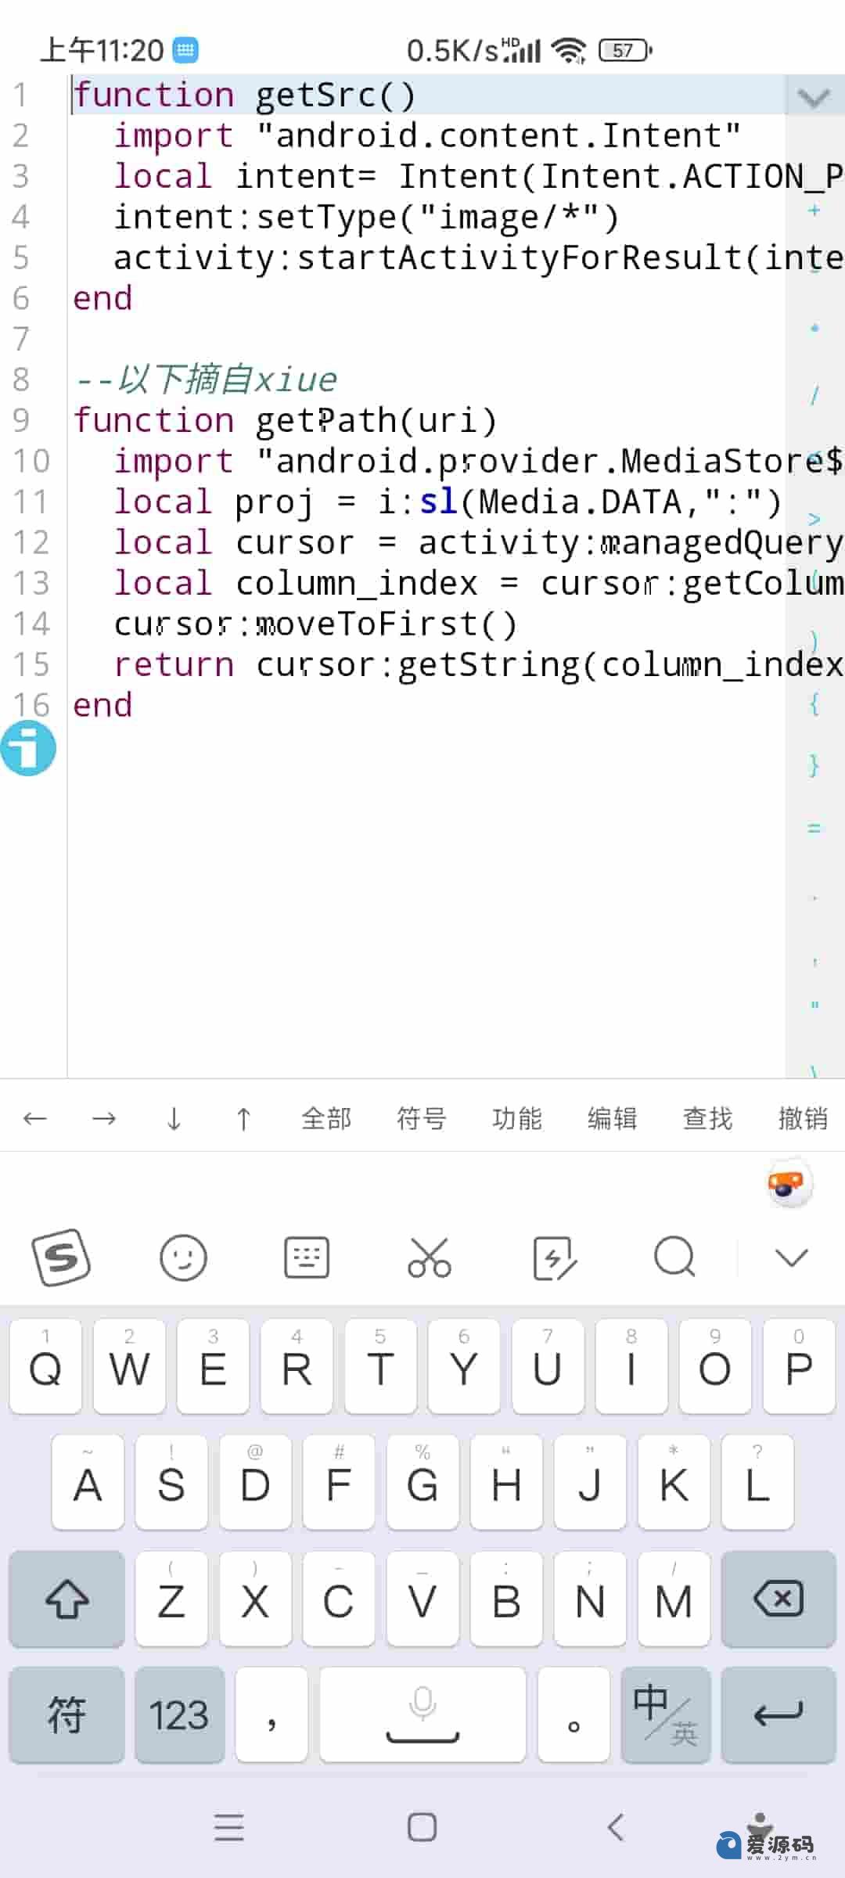Tap the space bar microphone key
The width and height of the screenshot is (845, 1878).
click(x=422, y=1714)
